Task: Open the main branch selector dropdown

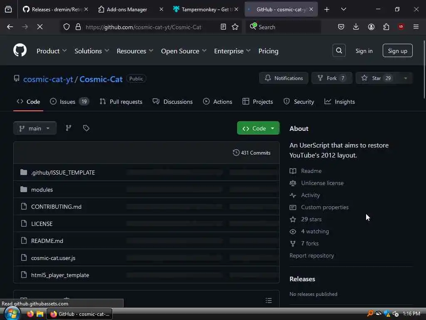Action: [35, 128]
